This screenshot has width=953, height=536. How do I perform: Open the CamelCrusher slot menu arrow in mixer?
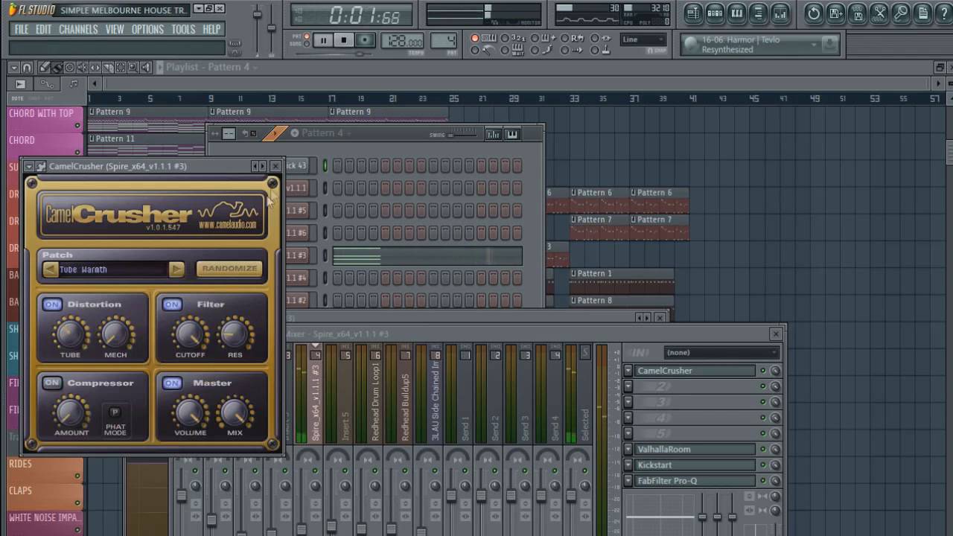[x=628, y=371]
